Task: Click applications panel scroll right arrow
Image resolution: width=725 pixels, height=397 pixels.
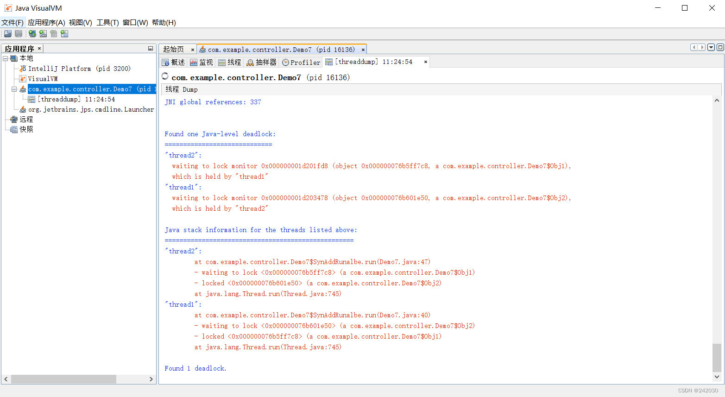Action: (151, 379)
